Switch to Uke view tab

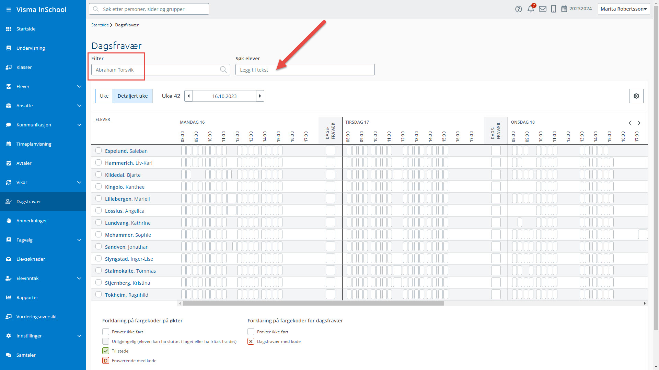[x=104, y=96]
